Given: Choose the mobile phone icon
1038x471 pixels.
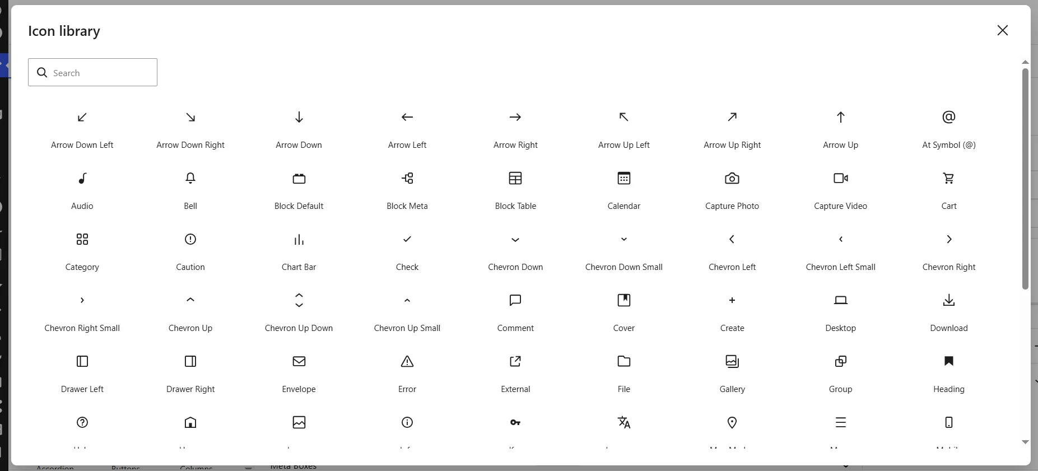Looking at the screenshot, I should 949,422.
